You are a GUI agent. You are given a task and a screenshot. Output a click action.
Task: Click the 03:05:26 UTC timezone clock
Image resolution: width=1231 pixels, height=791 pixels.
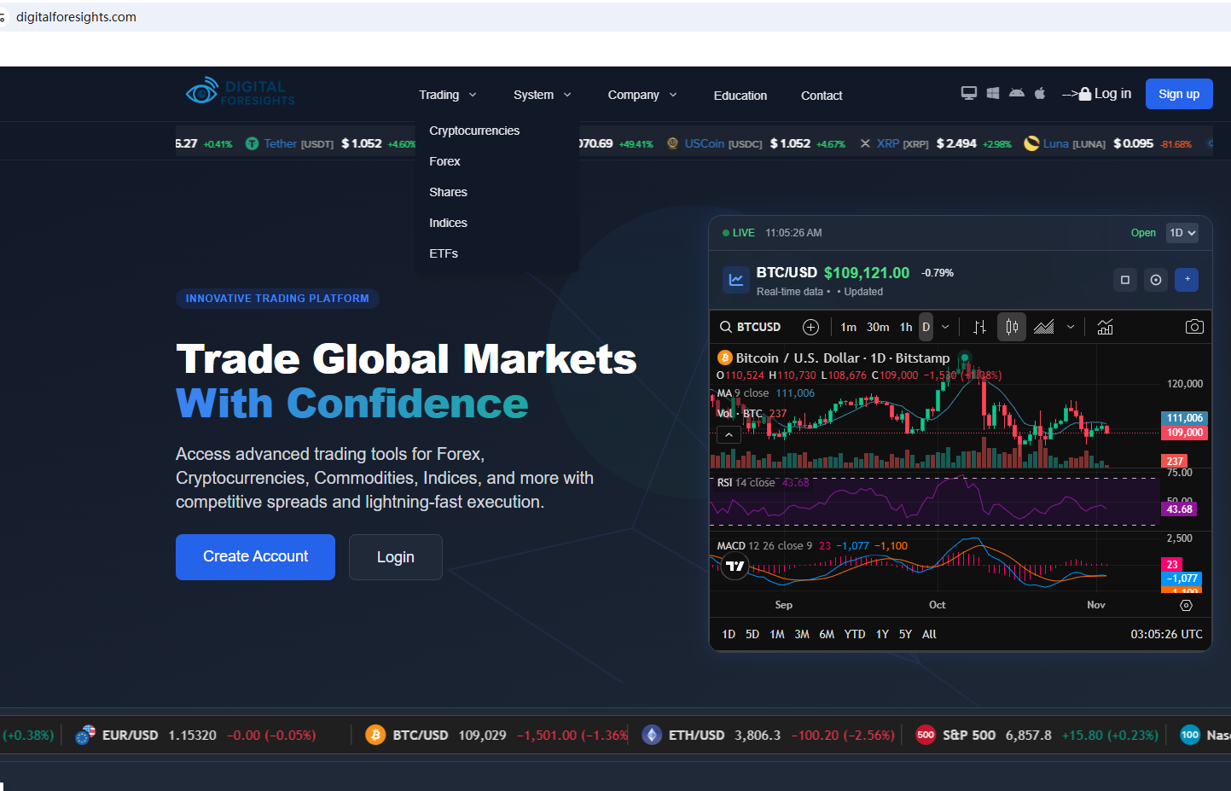click(x=1166, y=634)
